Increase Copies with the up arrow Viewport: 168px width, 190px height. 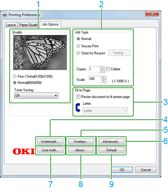click(102, 68)
